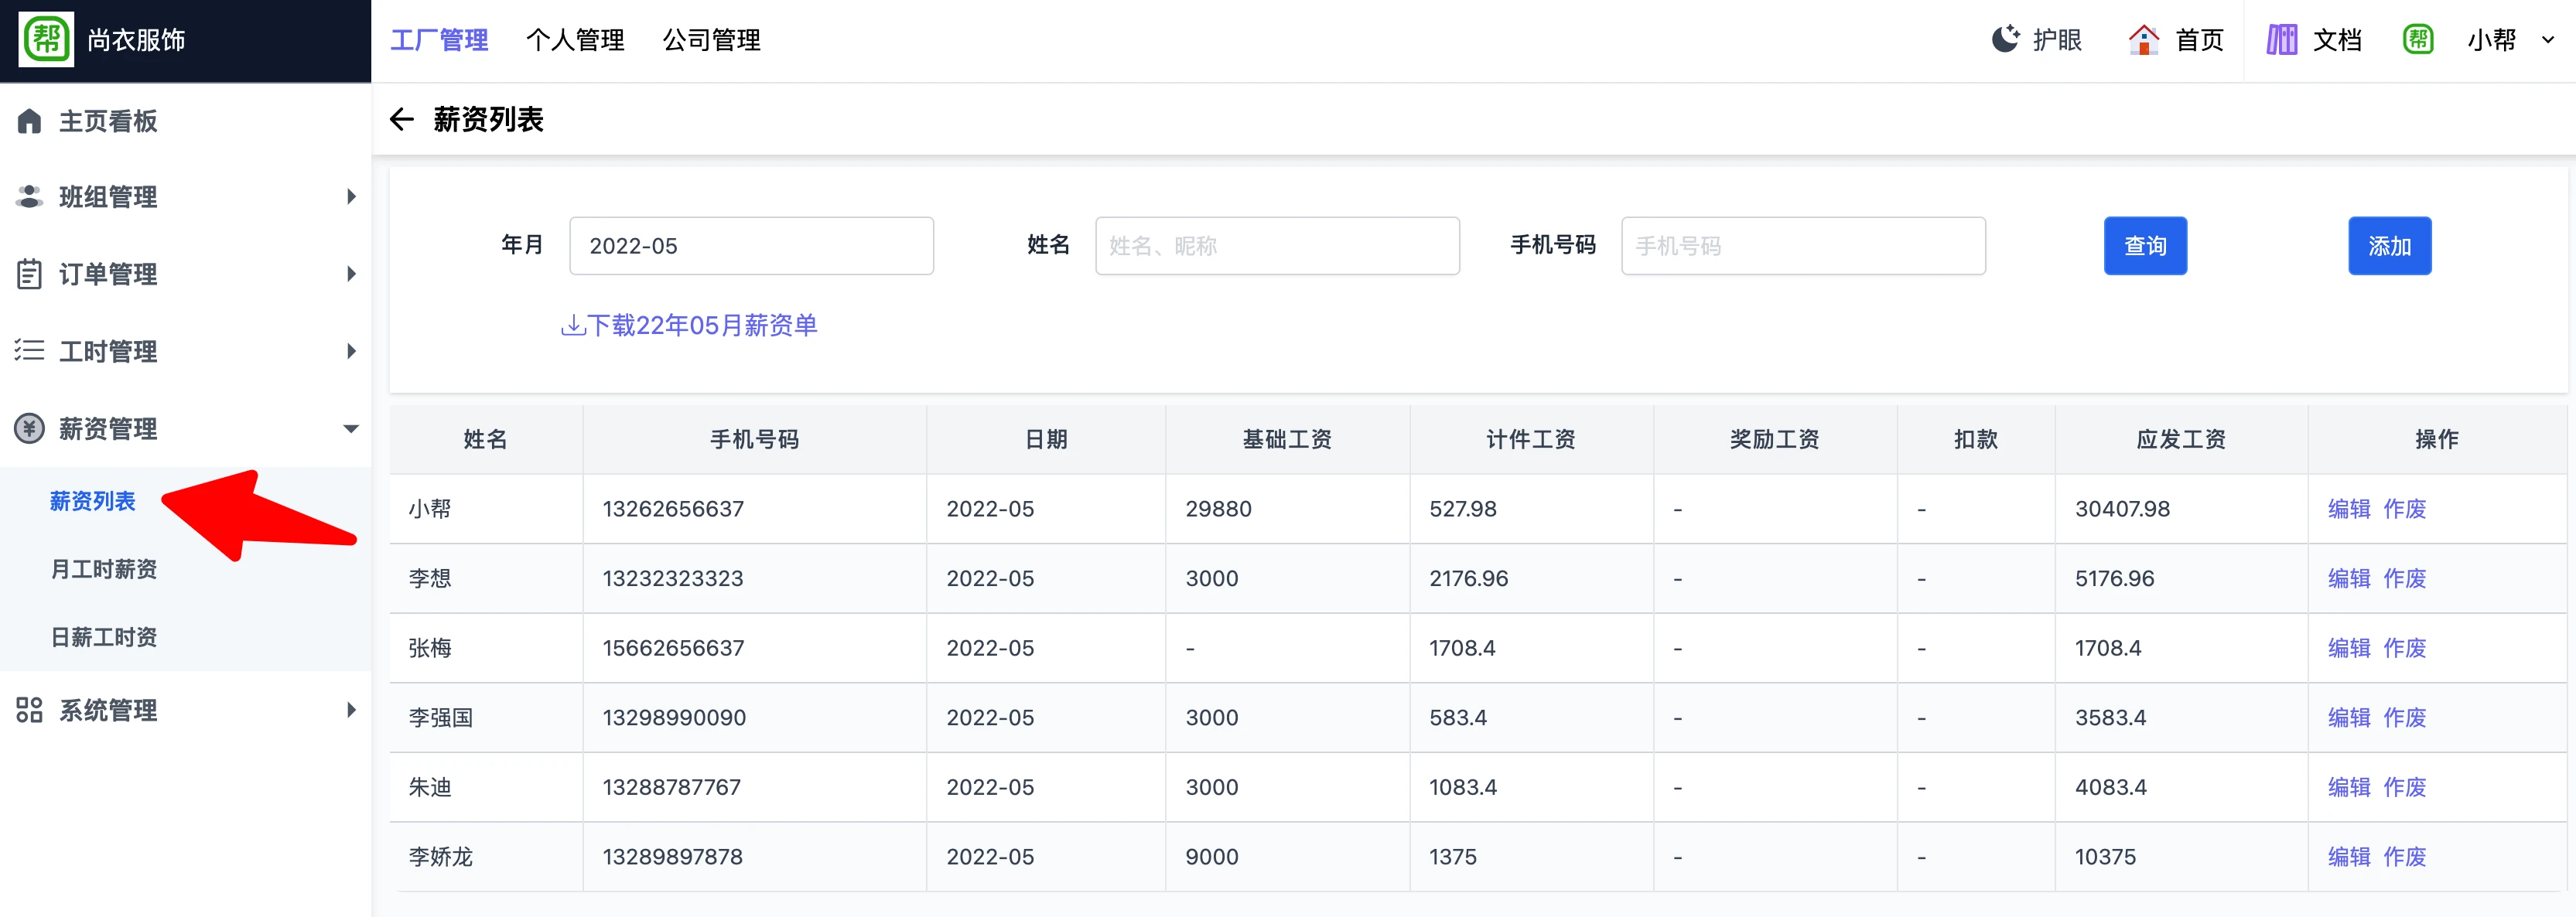
Task: Click the 工时管理 list icon
Action: [x=29, y=351]
